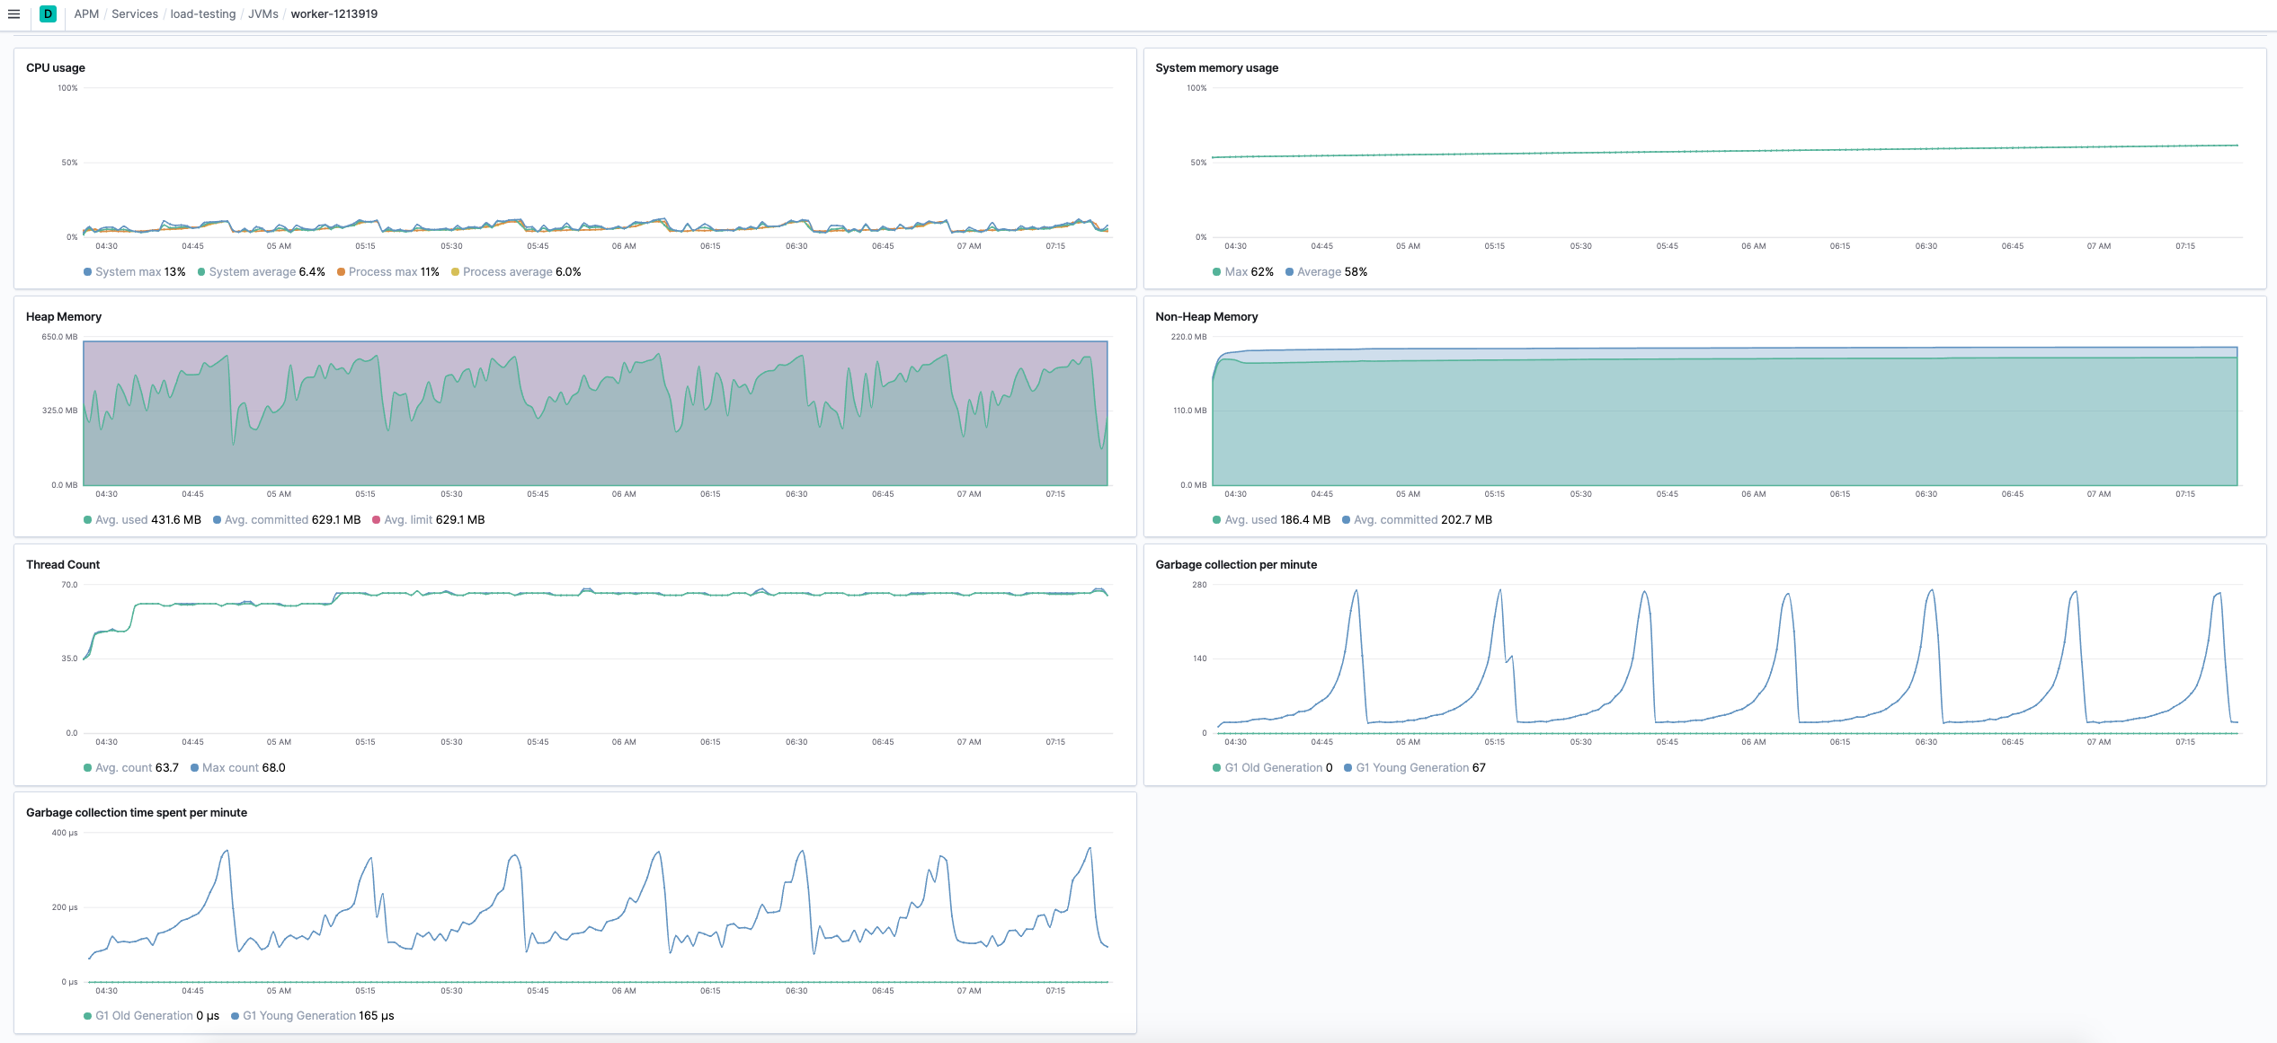Image resolution: width=2277 pixels, height=1043 pixels.
Task: Toggle System max series in CPU legend
Action: (128, 272)
